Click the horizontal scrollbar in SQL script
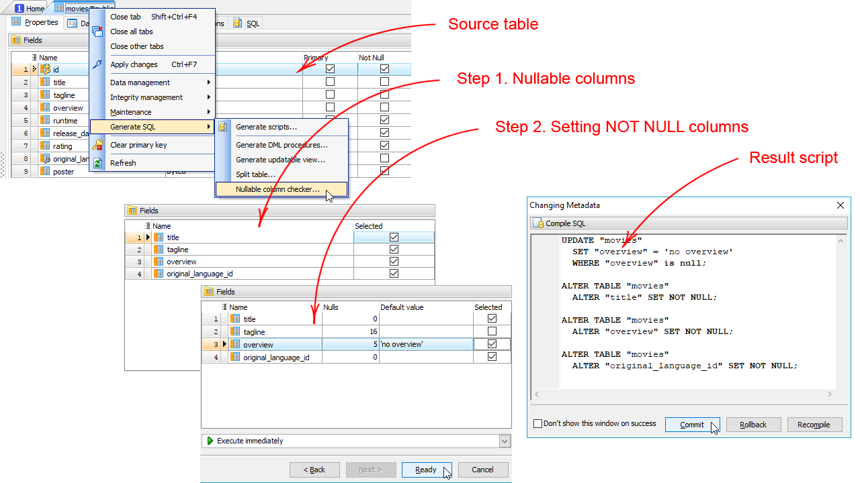Viewport: 860px width, 483px height. 681,394
